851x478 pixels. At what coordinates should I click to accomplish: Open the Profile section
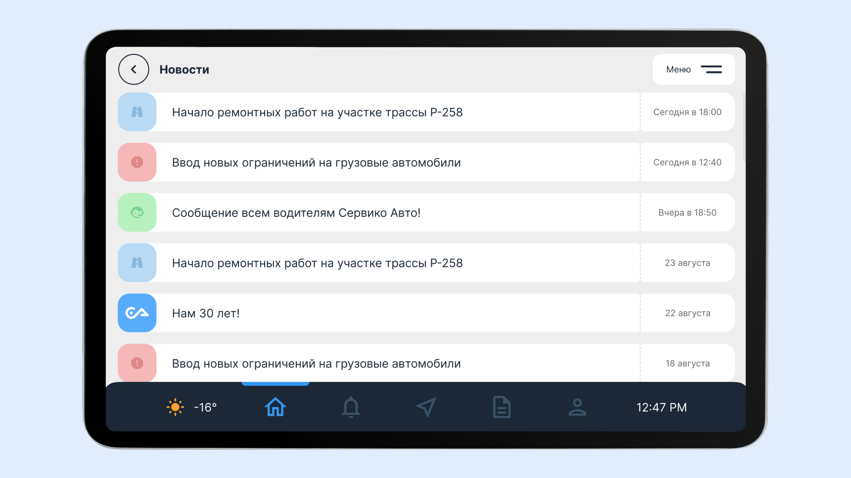577,407
